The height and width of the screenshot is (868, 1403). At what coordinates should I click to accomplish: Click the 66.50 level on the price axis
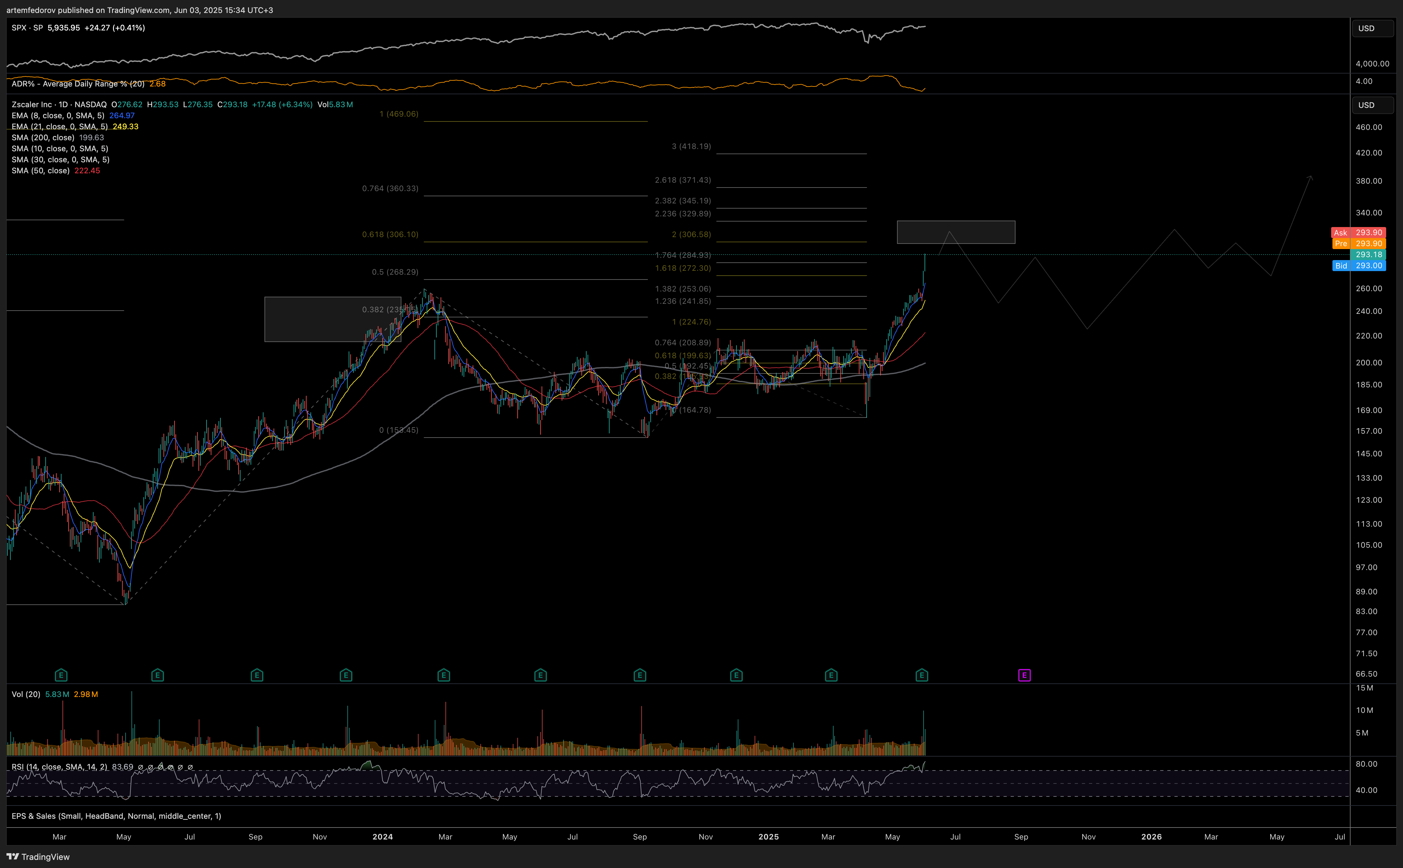click(1366, 673)
